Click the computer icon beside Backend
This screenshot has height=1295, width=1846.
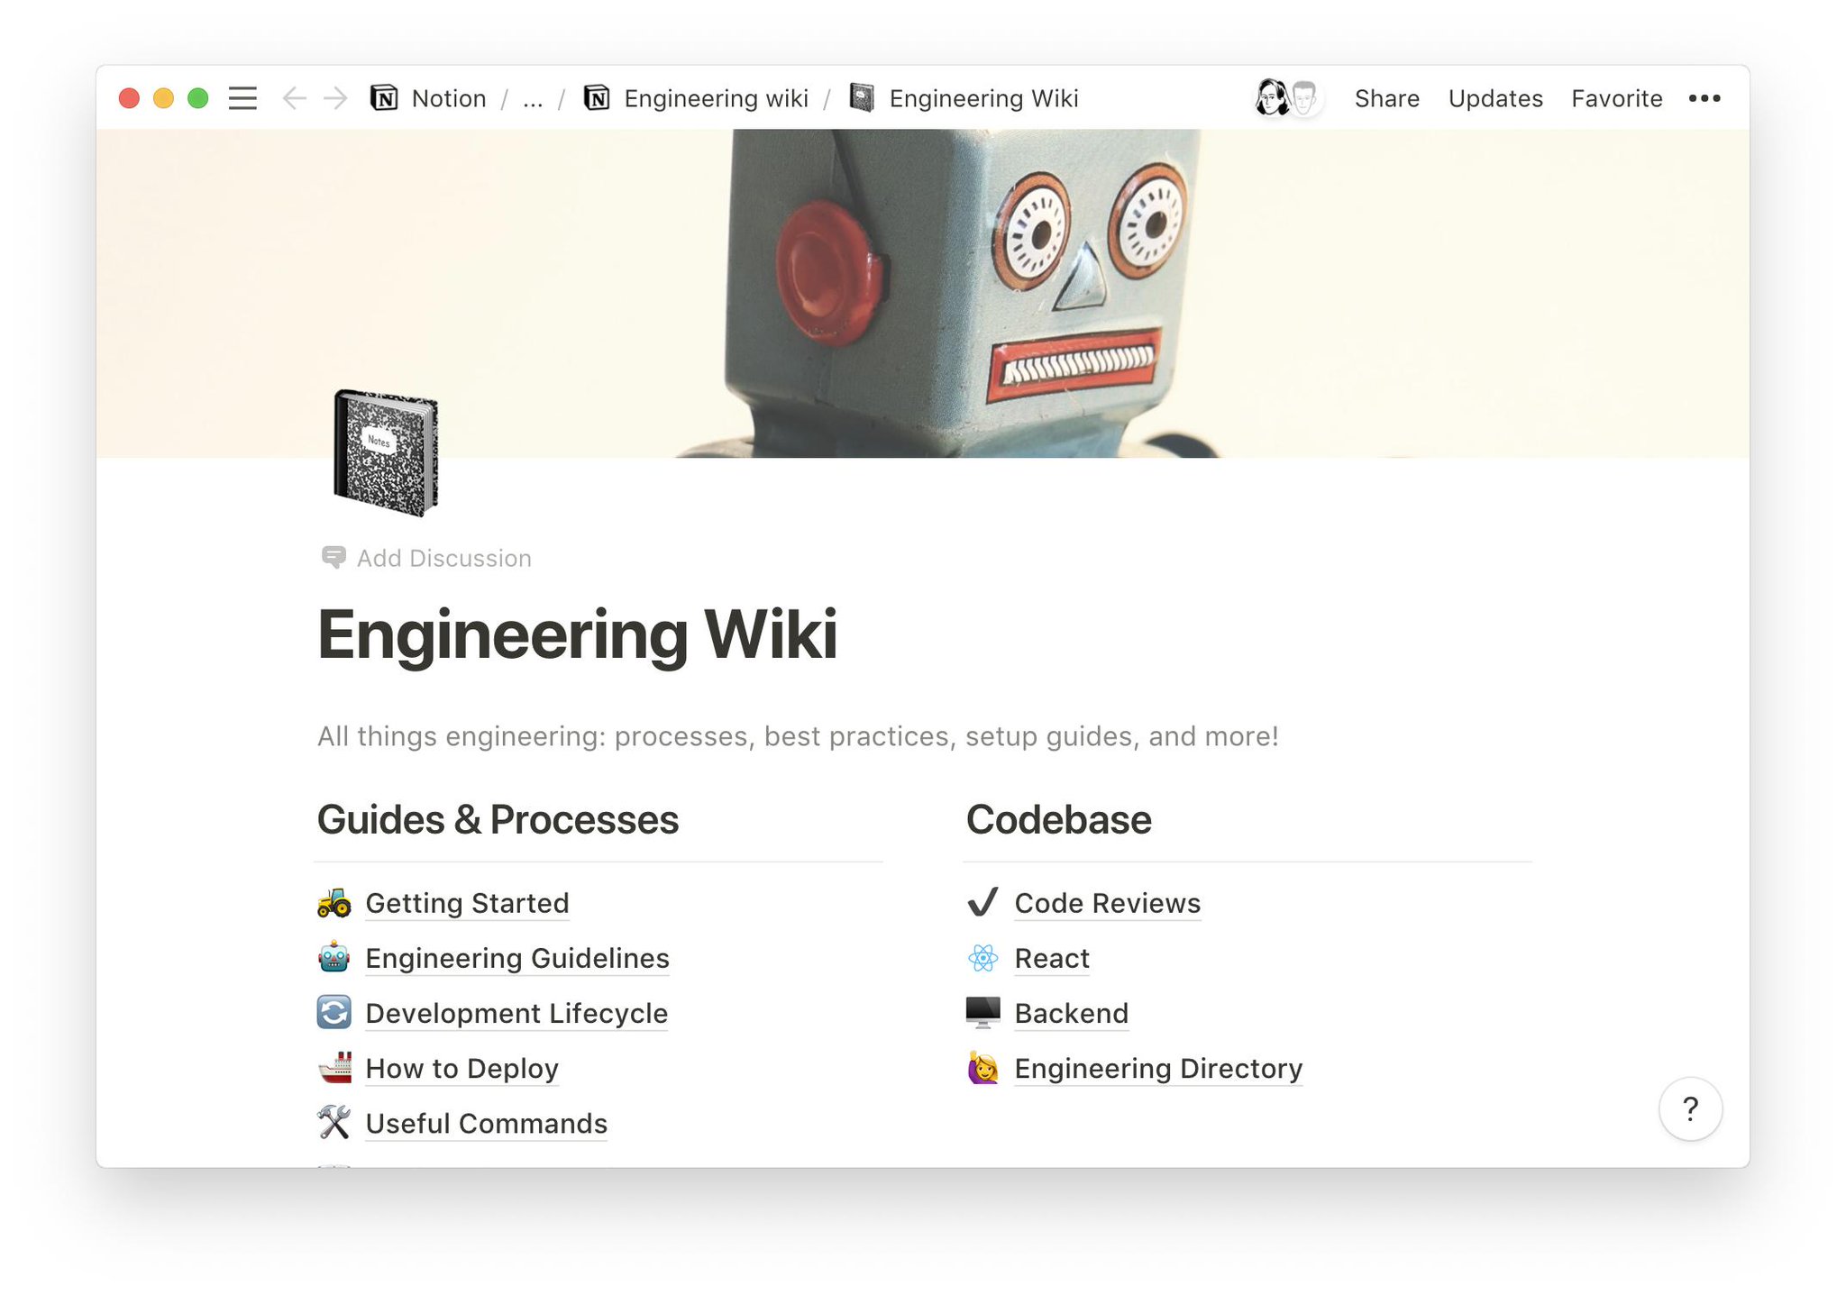(982, 1012)
